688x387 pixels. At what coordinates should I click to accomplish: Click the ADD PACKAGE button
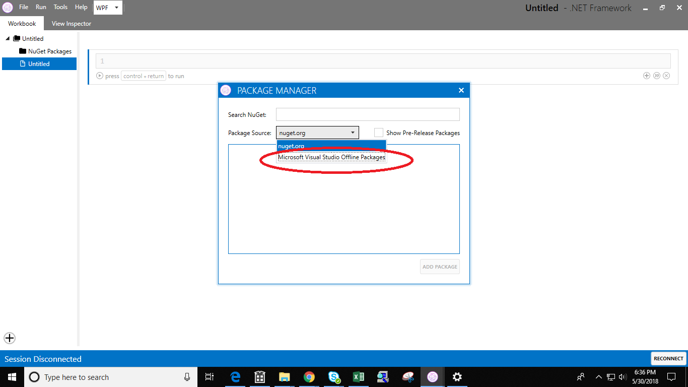pos(440,267)
